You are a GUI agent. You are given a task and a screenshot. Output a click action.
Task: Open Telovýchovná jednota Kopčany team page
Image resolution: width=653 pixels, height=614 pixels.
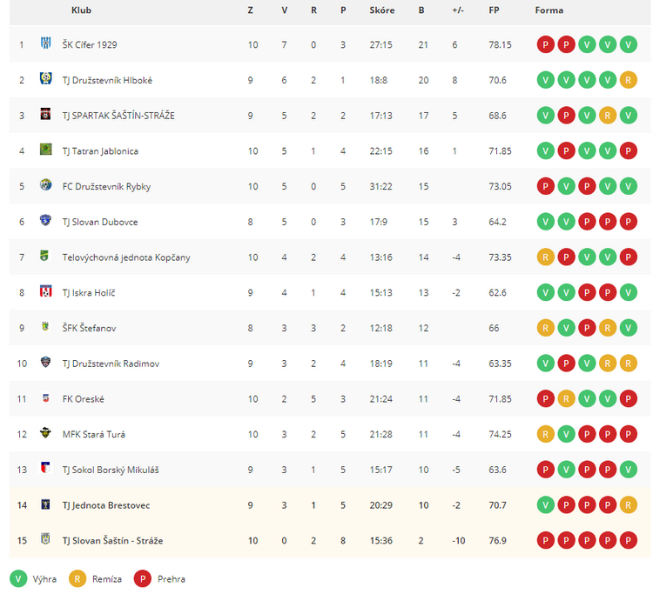point(126,257)
